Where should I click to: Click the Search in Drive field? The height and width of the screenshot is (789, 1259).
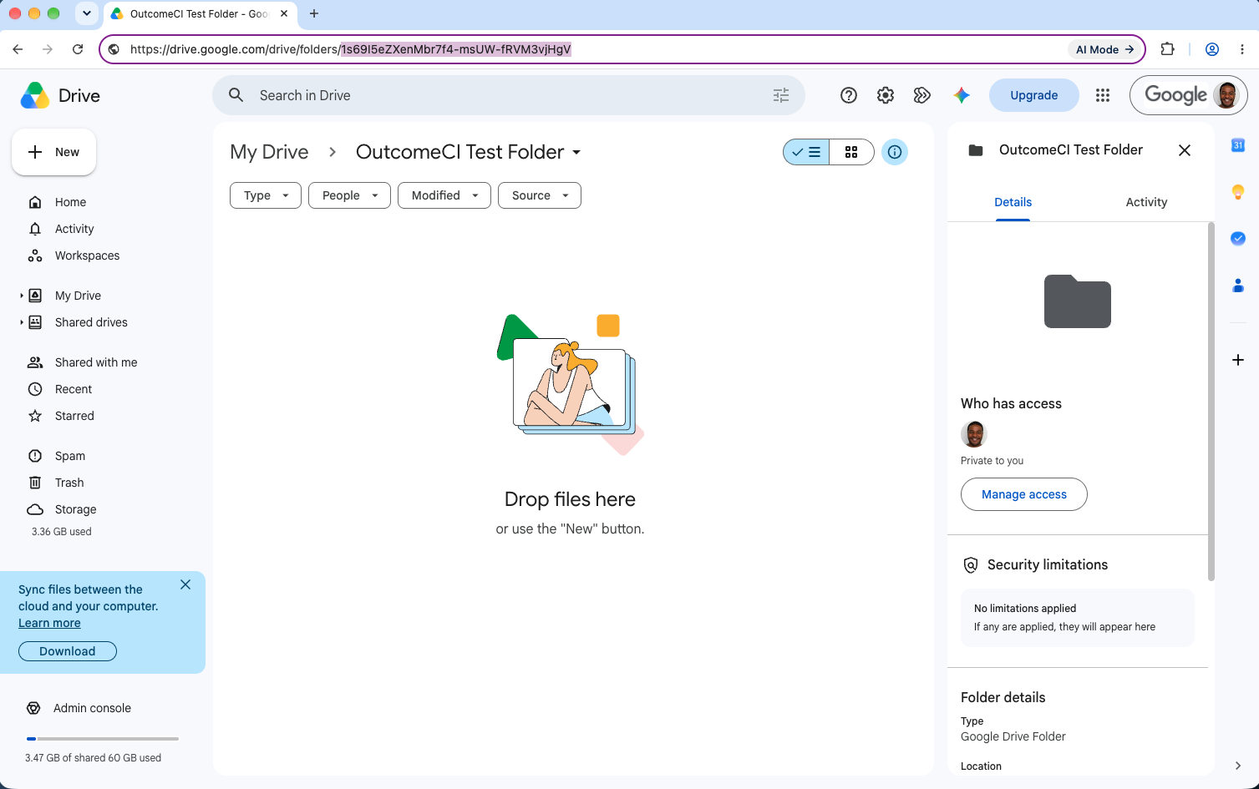tap(509, 95)
